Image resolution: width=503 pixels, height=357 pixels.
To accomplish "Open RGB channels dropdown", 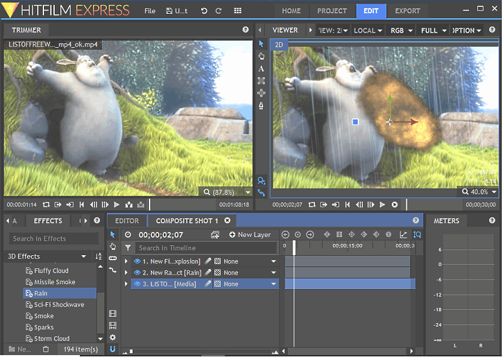I will coord(401,30).
